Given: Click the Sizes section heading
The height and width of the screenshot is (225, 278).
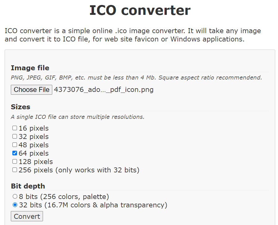Looking at the screenshot, I should 20,107.
